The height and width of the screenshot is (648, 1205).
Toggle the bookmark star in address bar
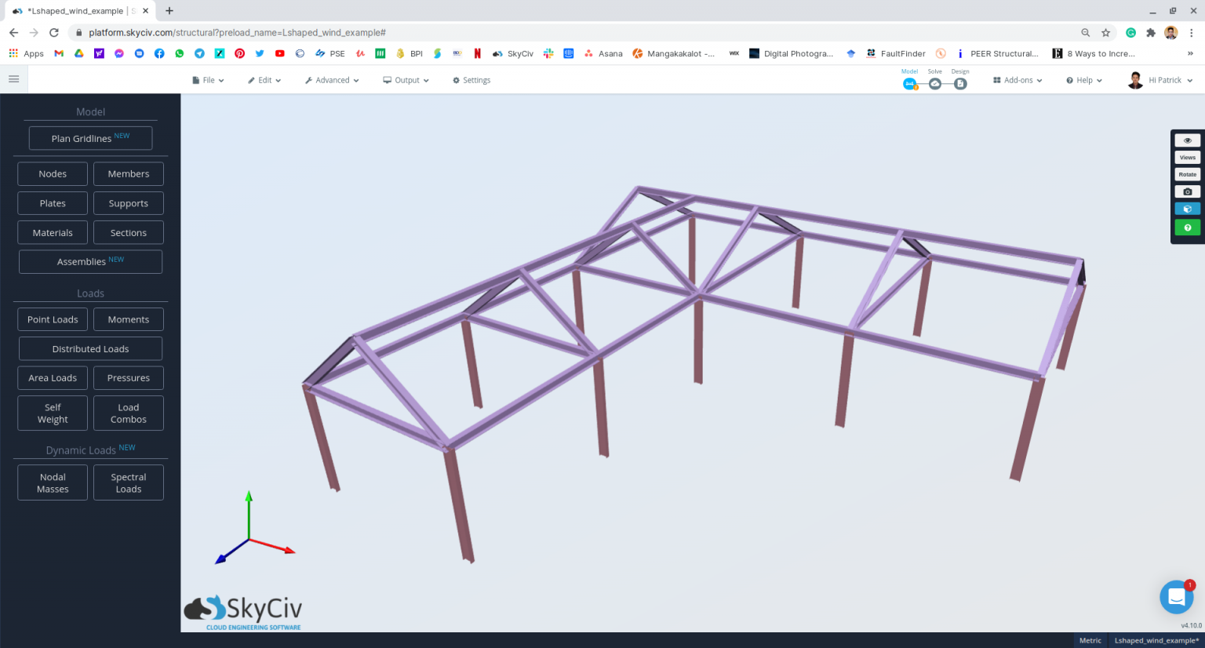pos(1107,33)
